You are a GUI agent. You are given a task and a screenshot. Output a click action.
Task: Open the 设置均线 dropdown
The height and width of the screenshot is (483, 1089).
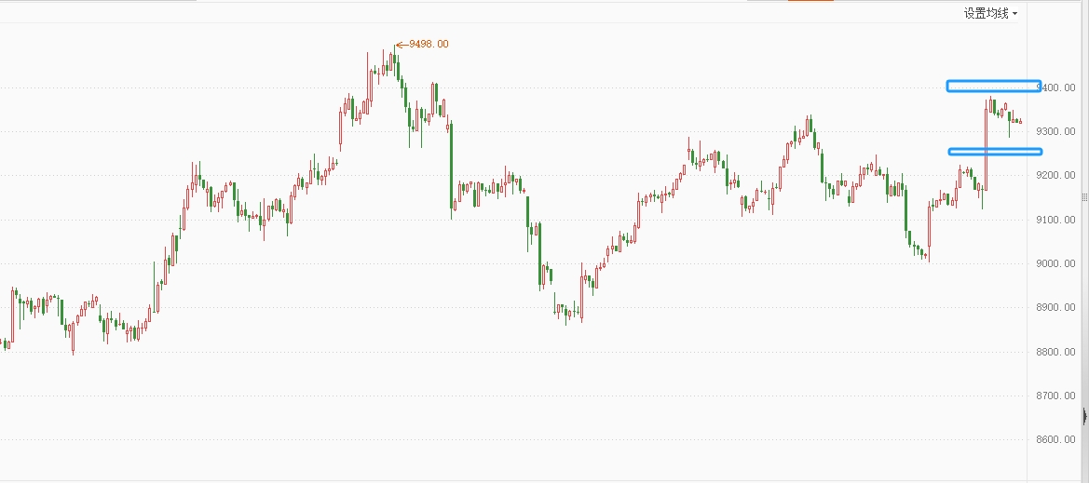click(x=990, y=13)
